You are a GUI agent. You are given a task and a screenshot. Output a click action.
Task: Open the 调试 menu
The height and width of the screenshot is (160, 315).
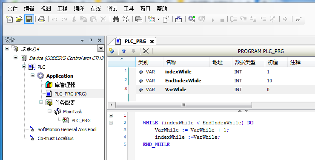click(x=112, y=8)
